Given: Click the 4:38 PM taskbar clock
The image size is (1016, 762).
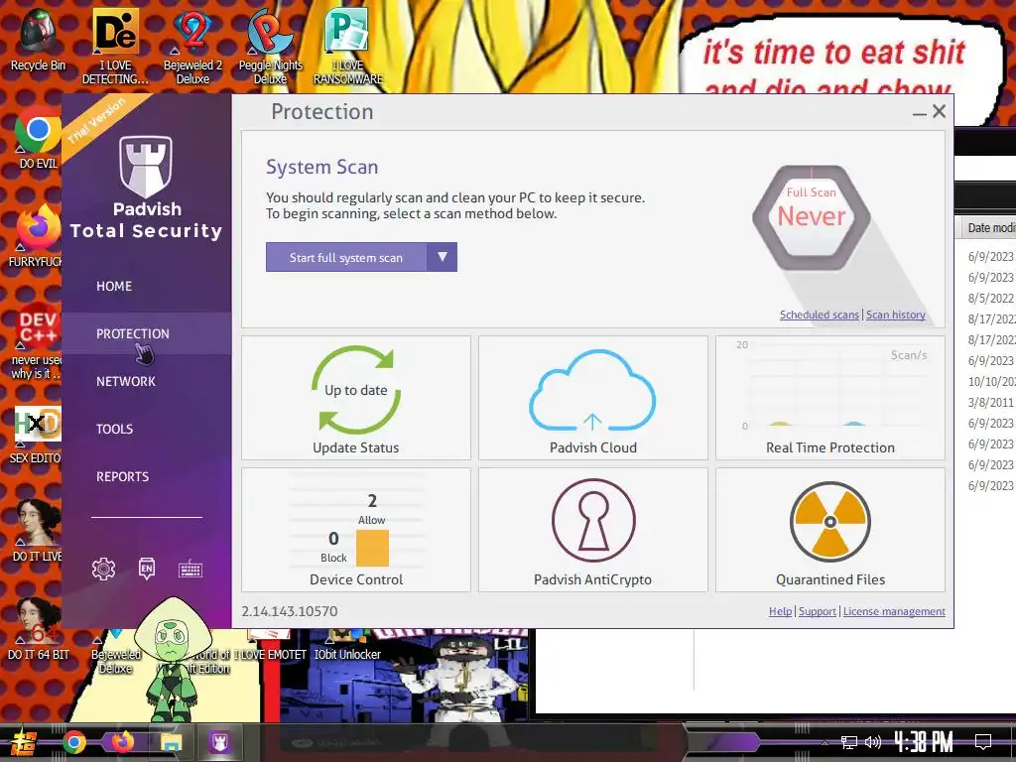Looking at the screenshot, I should pos(924,742).
